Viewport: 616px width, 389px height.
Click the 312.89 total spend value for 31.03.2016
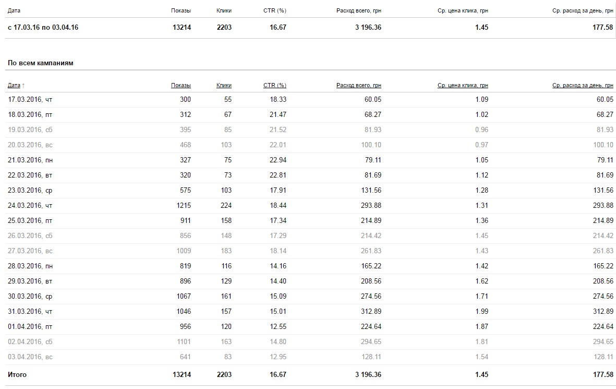click(x=370, y=312)
